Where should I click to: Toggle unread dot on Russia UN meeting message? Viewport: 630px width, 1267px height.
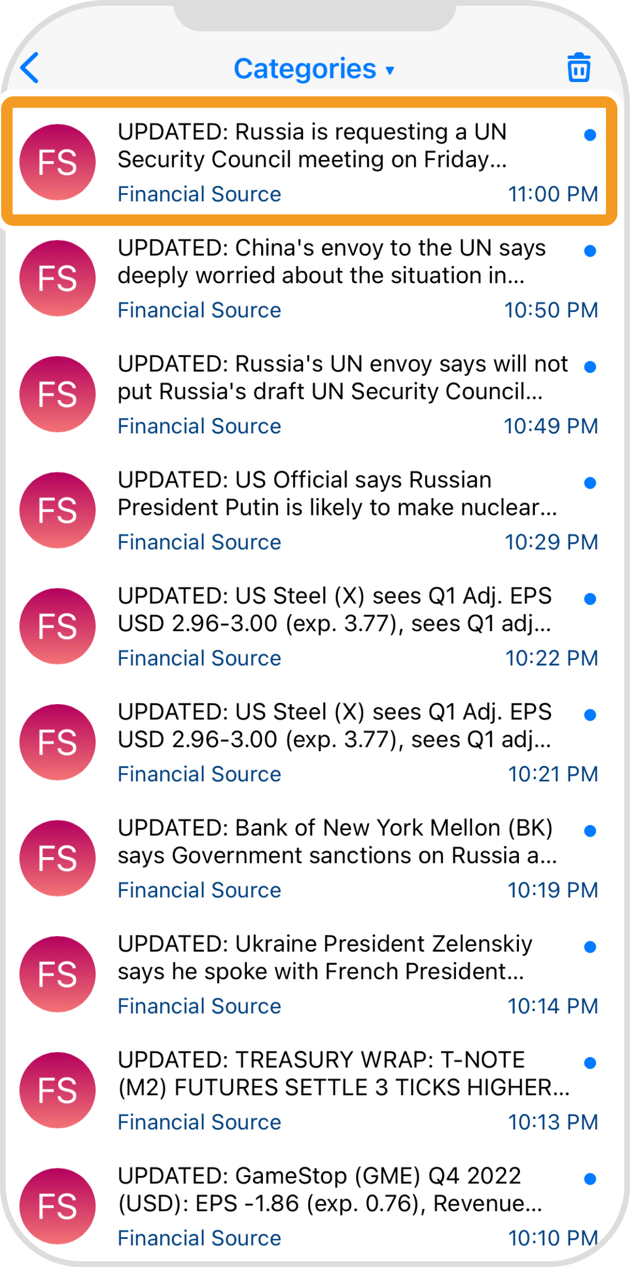[590, 135]
